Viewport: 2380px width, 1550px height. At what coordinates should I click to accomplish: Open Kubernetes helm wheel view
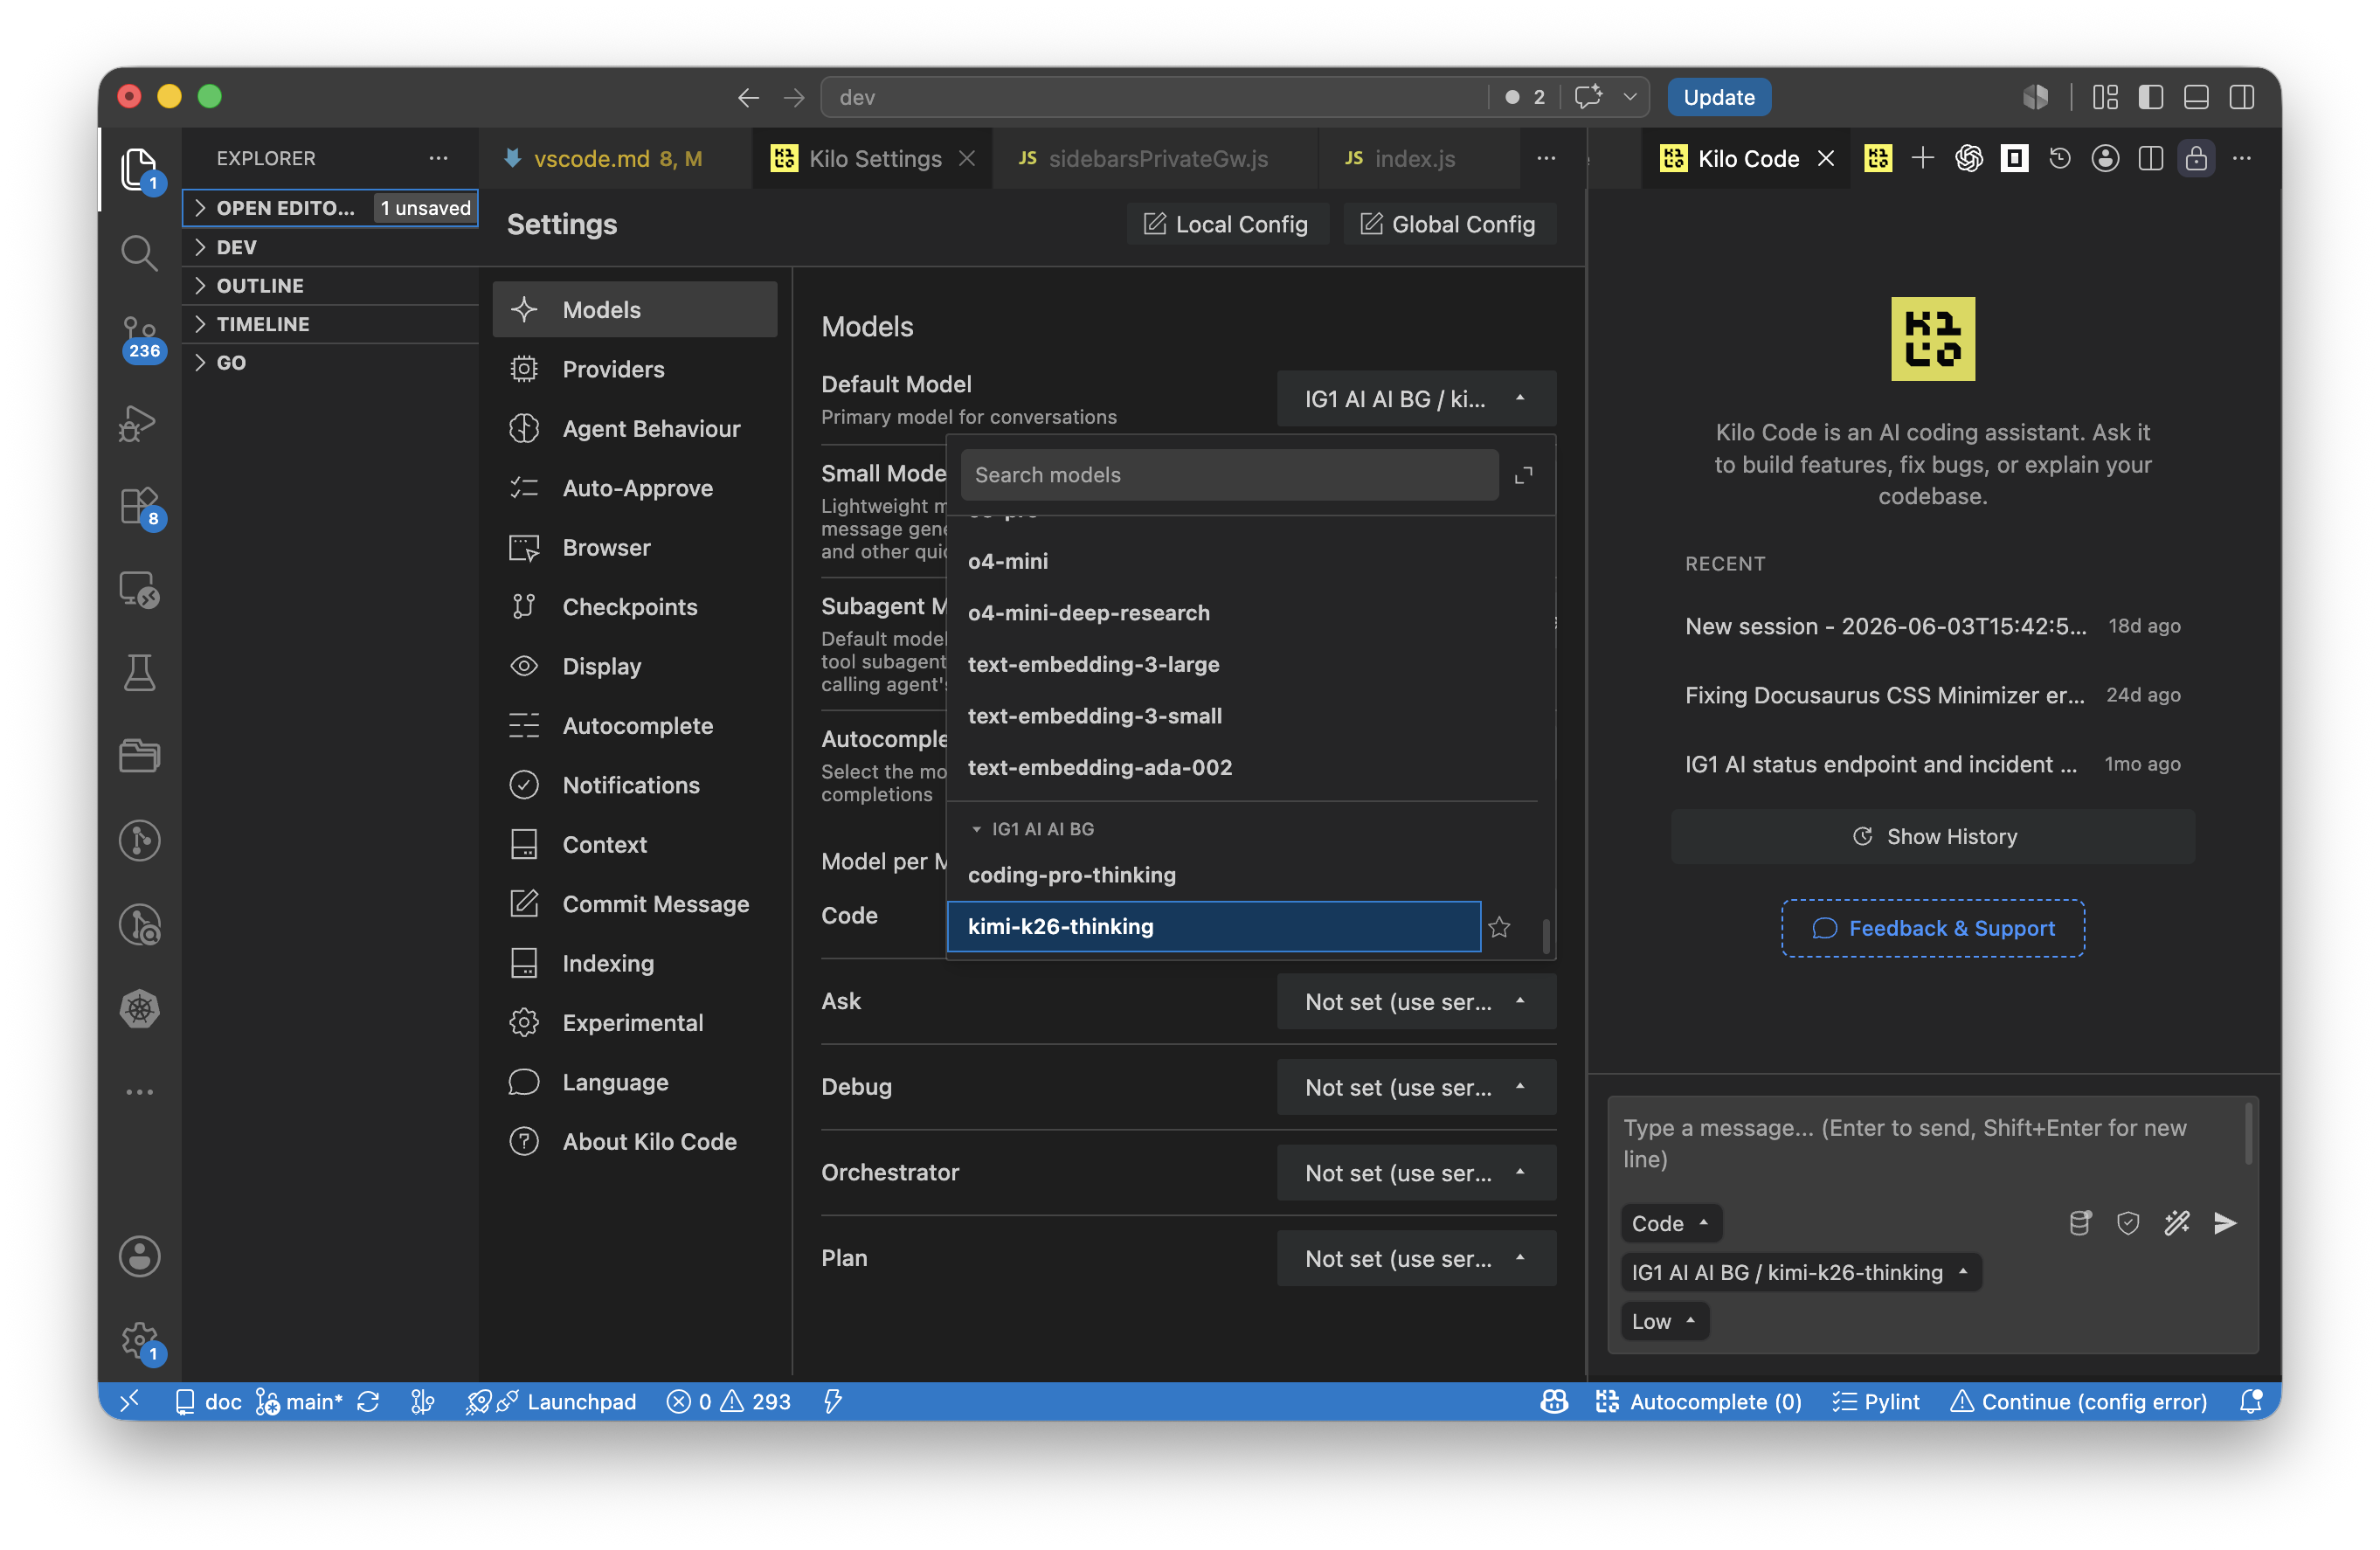(x=139, y=1008)
